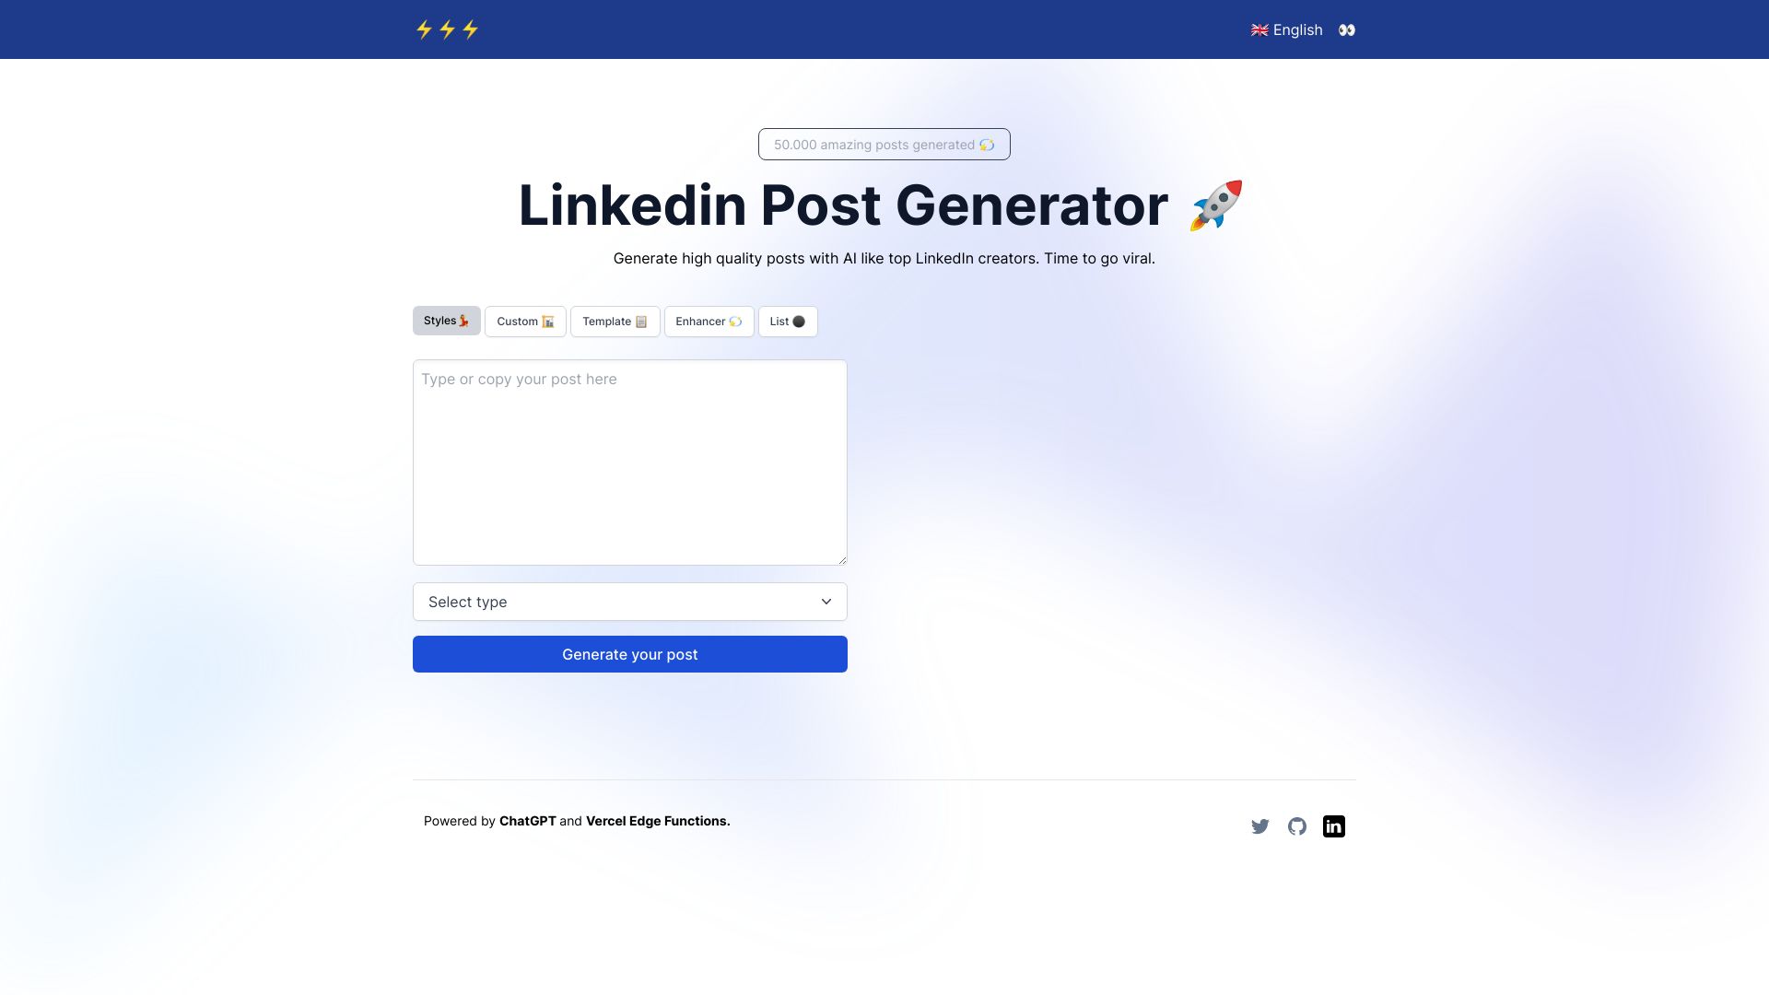
Task: Click Generate your post button
Action: [x=629, y=653]
